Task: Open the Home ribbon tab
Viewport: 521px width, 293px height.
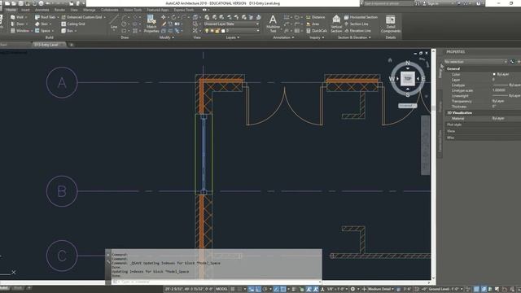Action: pyautogui.click(x=11, y=10)
